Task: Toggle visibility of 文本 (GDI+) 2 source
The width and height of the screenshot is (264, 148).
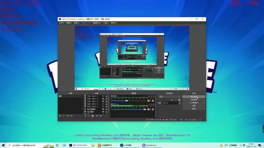Action: click(103, 104)
